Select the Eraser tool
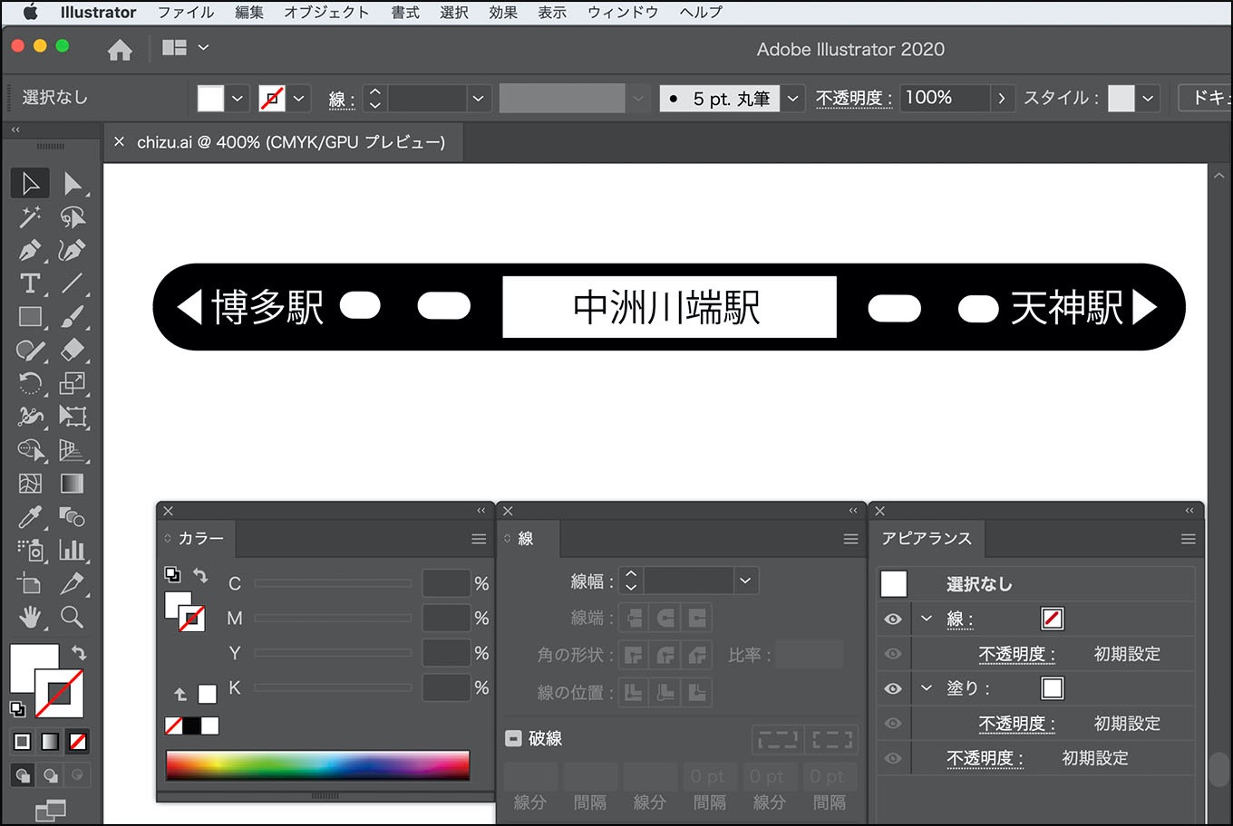The width and height of the screenshot is (1233, 826). pos(73,350)
